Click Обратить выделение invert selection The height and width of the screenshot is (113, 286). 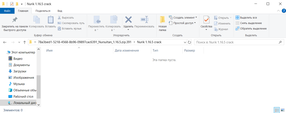point(251,29)
